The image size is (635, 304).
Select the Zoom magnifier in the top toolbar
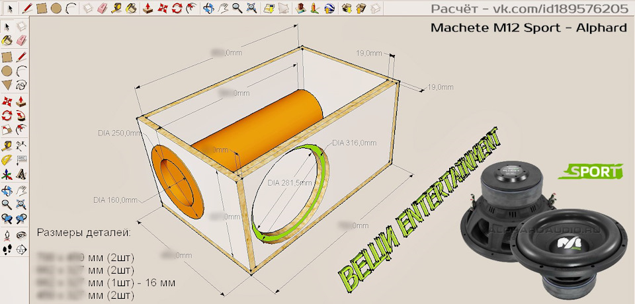(x=237, y=8)
